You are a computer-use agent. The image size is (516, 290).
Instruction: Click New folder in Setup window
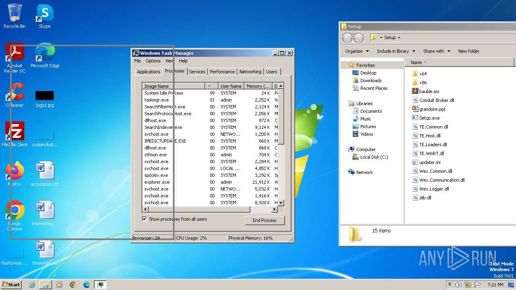469,51
